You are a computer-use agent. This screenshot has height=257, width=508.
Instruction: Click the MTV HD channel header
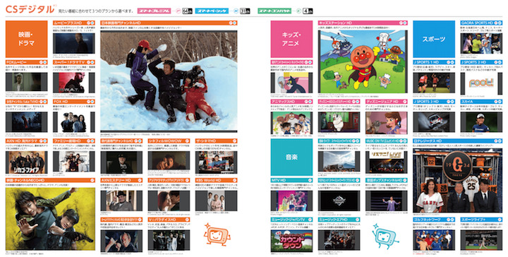pyautogui.click(x=291, y=180)
